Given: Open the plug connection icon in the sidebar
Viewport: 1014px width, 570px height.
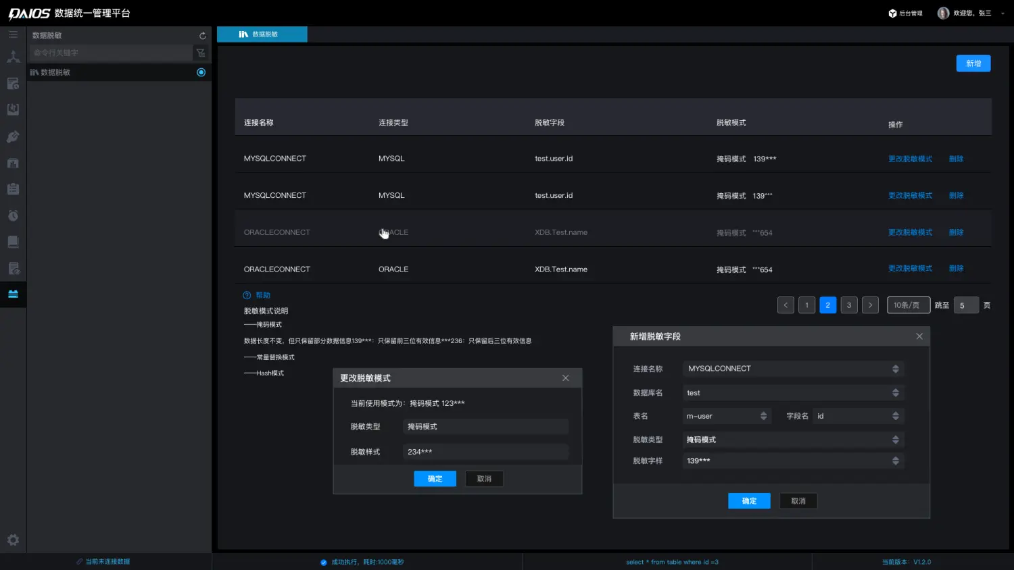Looking at the screenshot, I should [13, 136].
